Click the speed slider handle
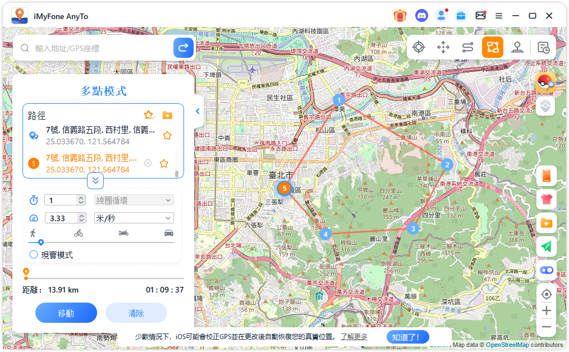This screenshot has height=352, width=569. point(41,243)
